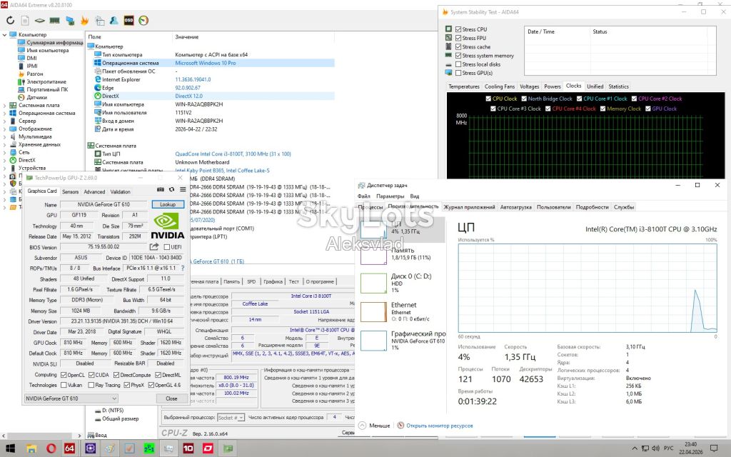Screen dimensions: 731x457
Task: Take a GPU-Z screenshot with the camera icon
Action: tap(161, 189)
